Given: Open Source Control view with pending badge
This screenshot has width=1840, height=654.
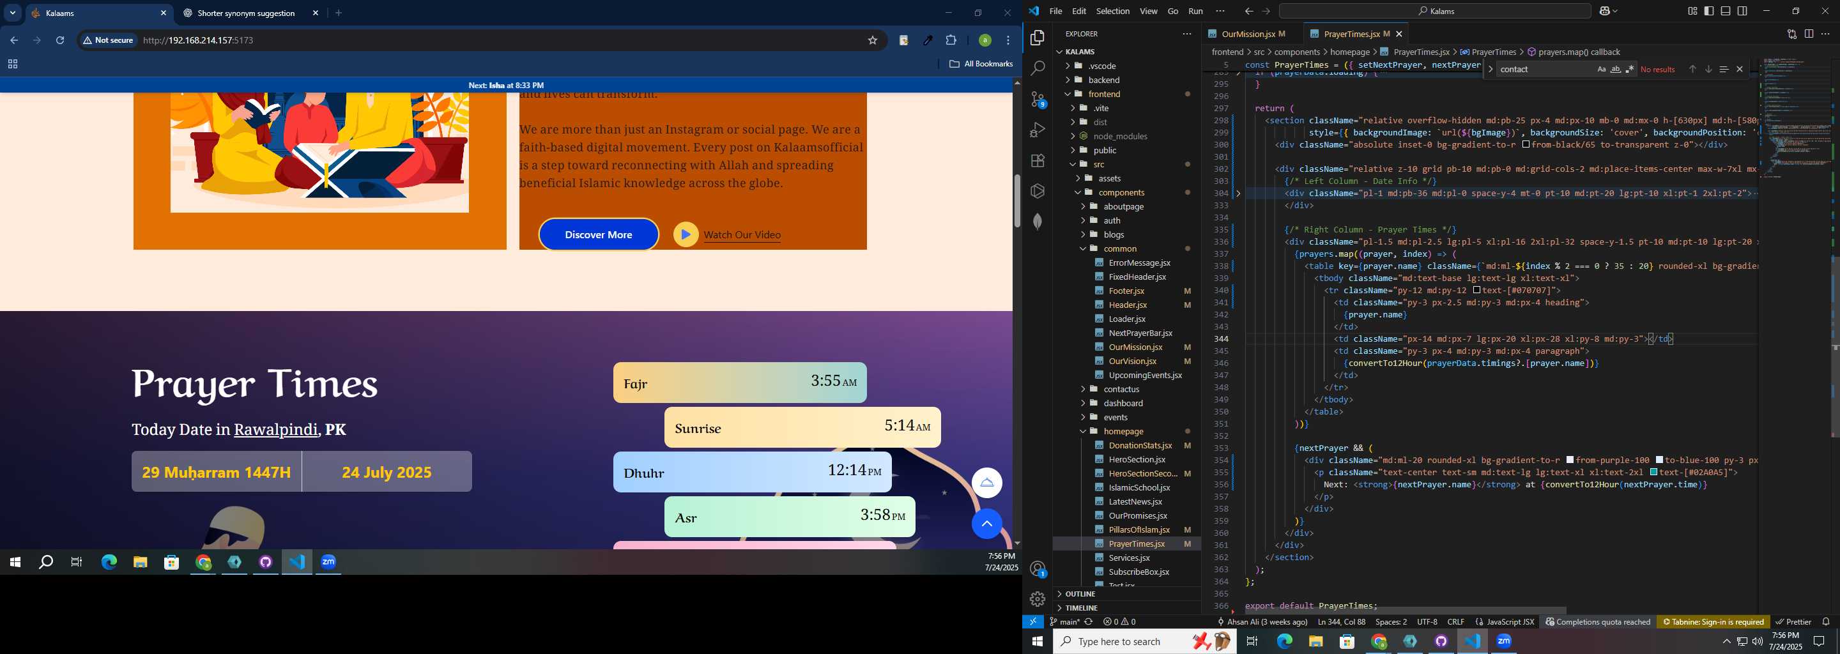Looking at the screenshot, I should pyautogui.click(x=1038, y=98).
